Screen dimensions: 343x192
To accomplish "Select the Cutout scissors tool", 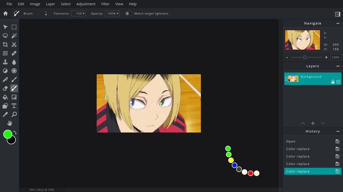I will click(x=14, y=44).
